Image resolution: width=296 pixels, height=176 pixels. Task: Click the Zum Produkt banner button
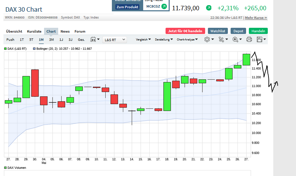pos(127,7)
